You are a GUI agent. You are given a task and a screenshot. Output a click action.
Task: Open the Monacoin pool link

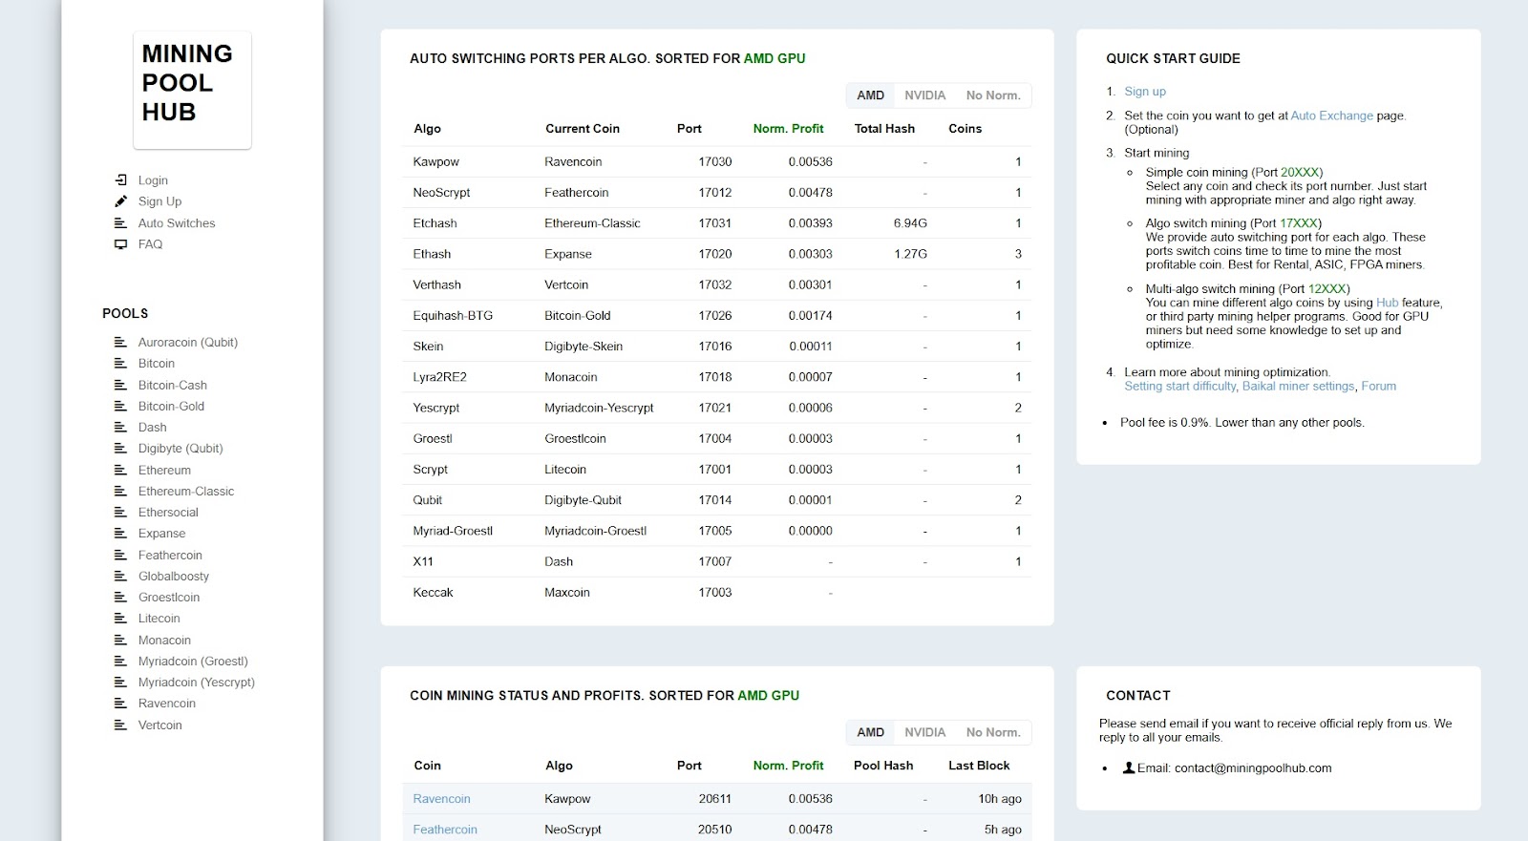click(164, 641)
